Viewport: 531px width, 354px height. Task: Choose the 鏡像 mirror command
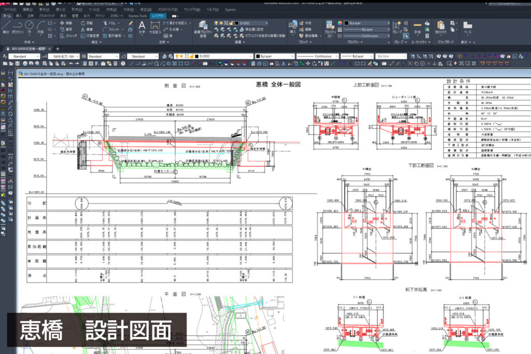[87, 30]
